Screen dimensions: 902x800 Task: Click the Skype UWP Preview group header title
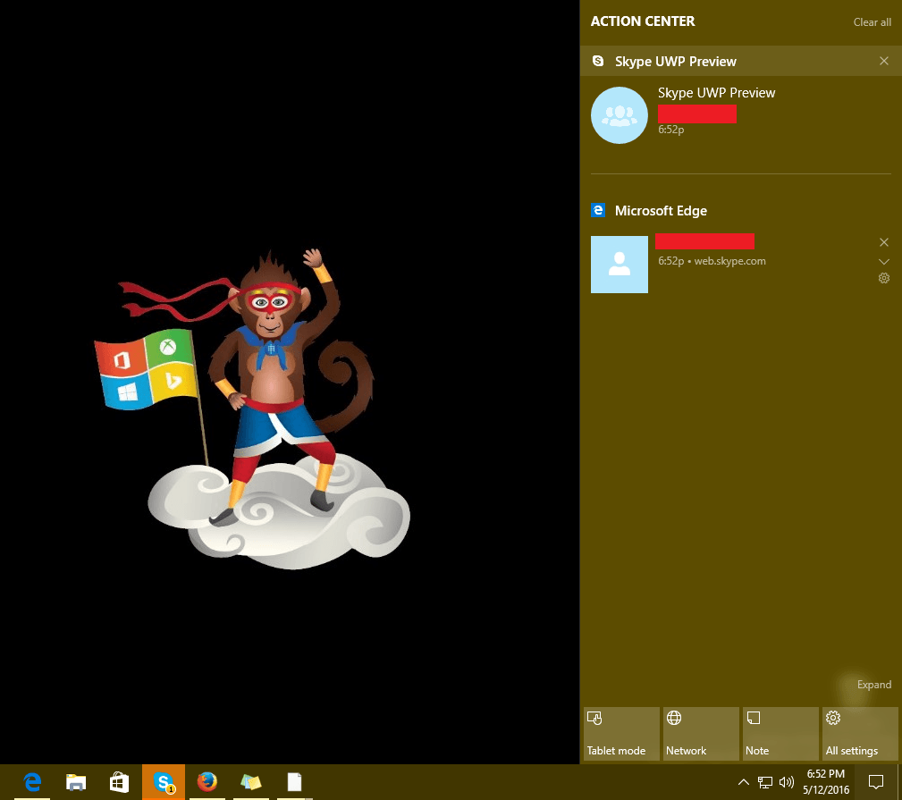pyautogui.click(x=675, y=62)
